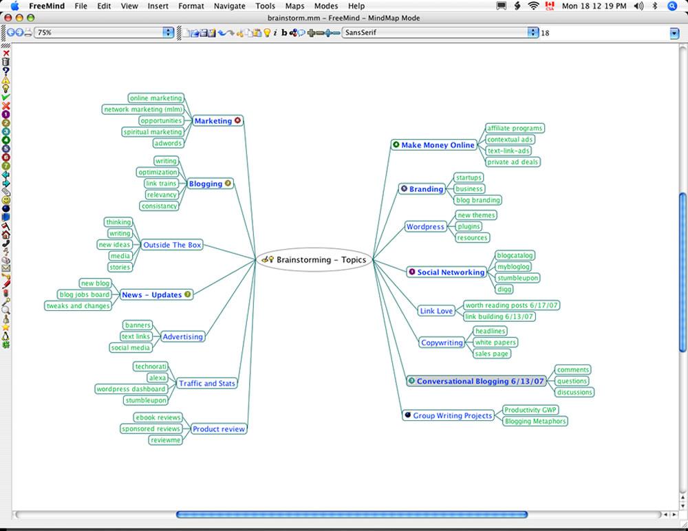
Task: Add the paperclip attachment icon
Action: pos(6,192)
